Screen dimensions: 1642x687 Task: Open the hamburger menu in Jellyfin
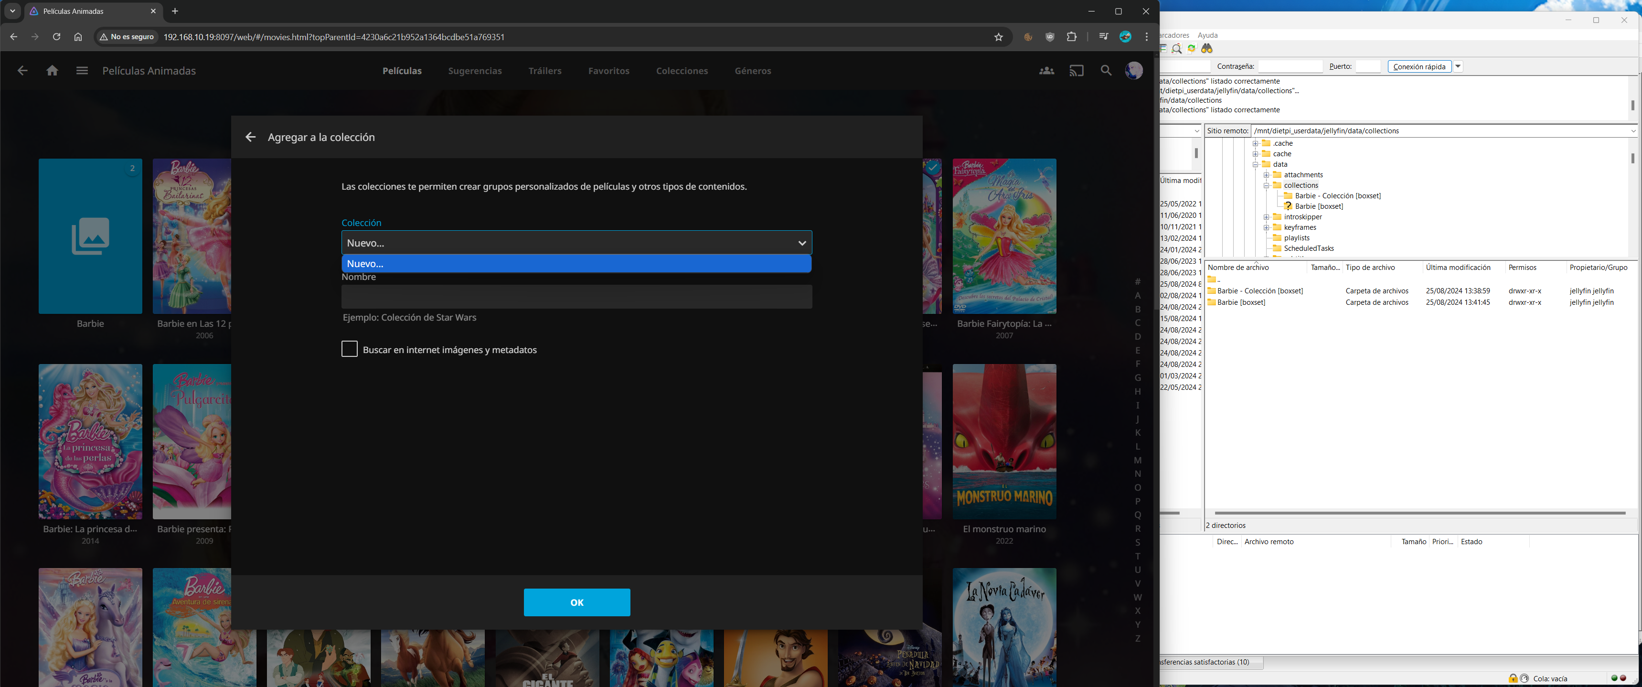pyautogui.click(x=82, y=71)
